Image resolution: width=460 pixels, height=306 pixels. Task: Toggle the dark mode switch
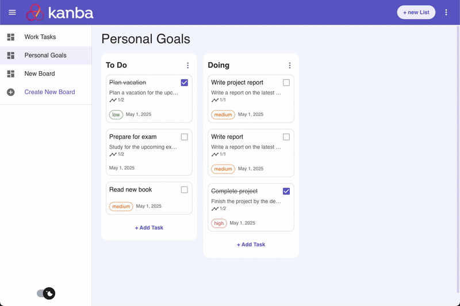(46, 293)
